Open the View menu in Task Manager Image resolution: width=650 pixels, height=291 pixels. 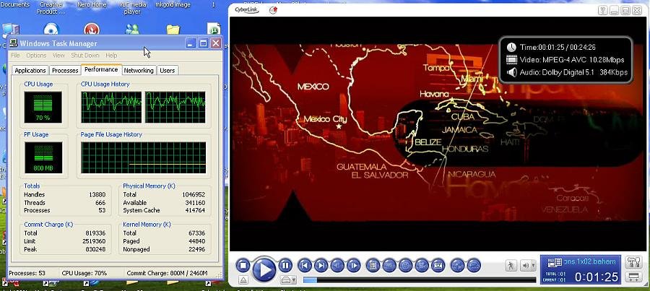[x=58, y=56]
